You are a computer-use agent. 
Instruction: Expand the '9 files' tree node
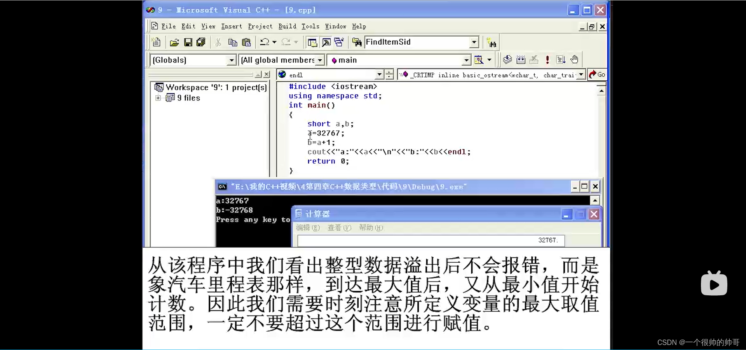click(x=158, y=98)
